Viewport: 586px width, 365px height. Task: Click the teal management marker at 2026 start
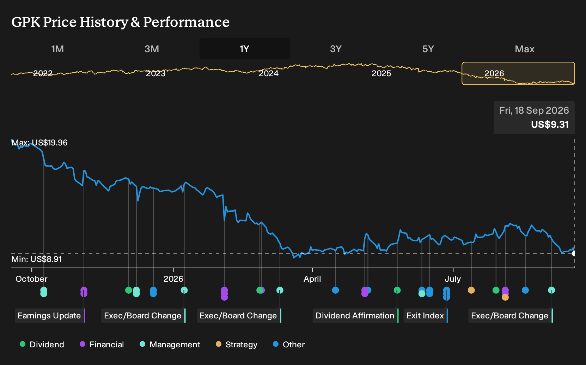184,290
